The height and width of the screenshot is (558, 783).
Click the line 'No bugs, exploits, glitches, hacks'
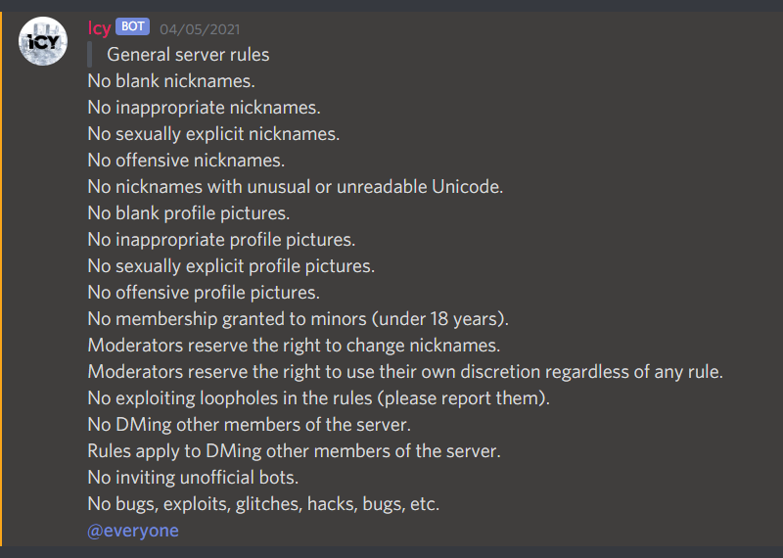coord(263,504)
